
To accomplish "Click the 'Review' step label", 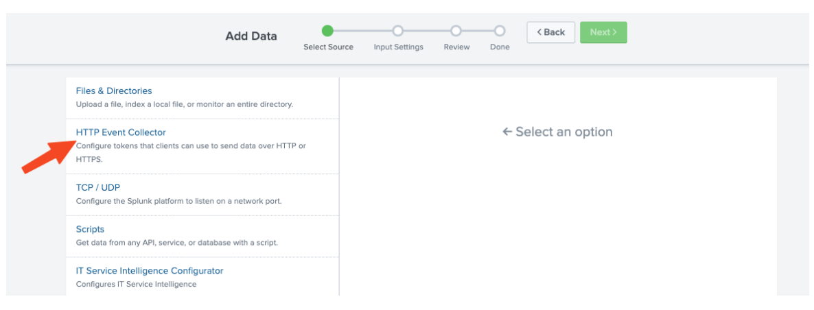I will click(x=456, y=47).
